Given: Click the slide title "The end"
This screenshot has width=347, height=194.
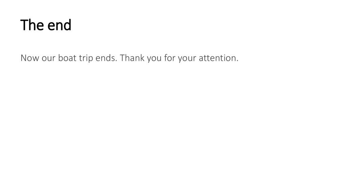Looking at the screenshot, I should click(46, 25).
